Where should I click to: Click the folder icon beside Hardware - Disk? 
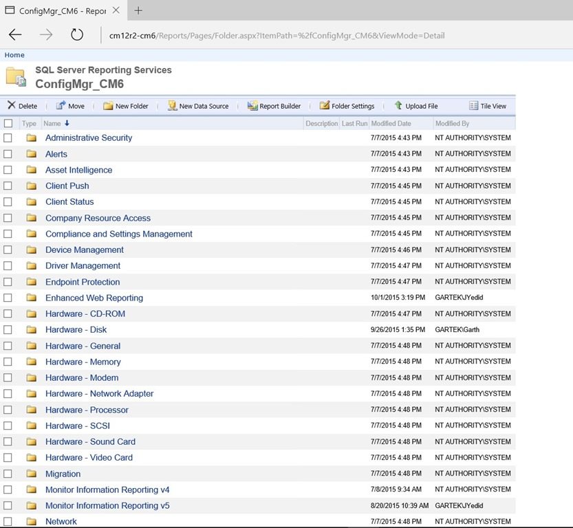[32, 330]
